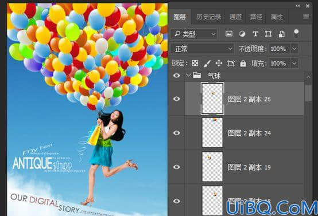Open the 正常 blend mode dropdown
Viewport: 318px width, 216px height.
pyautogui.click(x=202, y=49)
